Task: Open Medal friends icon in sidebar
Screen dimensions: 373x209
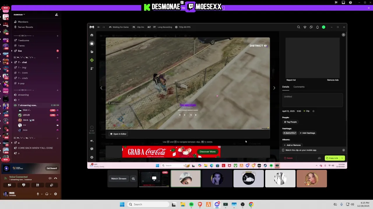Action: point(92,69)
